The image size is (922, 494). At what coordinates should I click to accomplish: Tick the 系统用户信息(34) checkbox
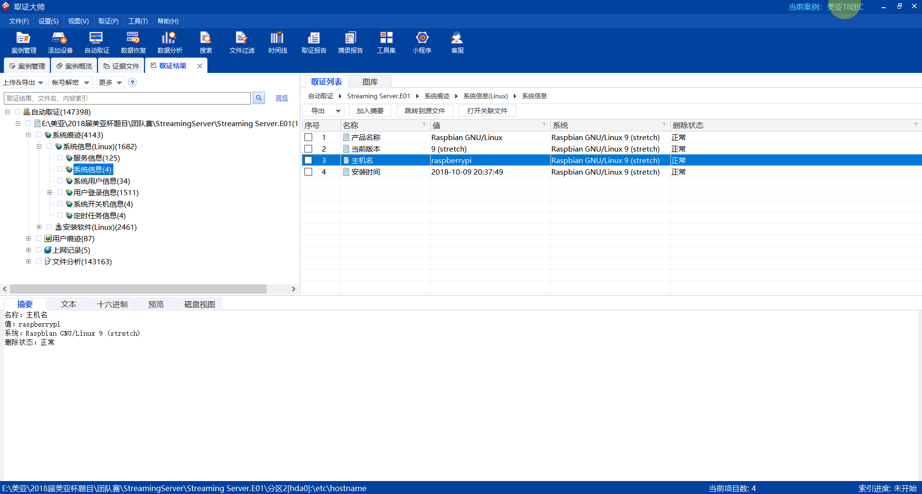click(x=60, y=181)
